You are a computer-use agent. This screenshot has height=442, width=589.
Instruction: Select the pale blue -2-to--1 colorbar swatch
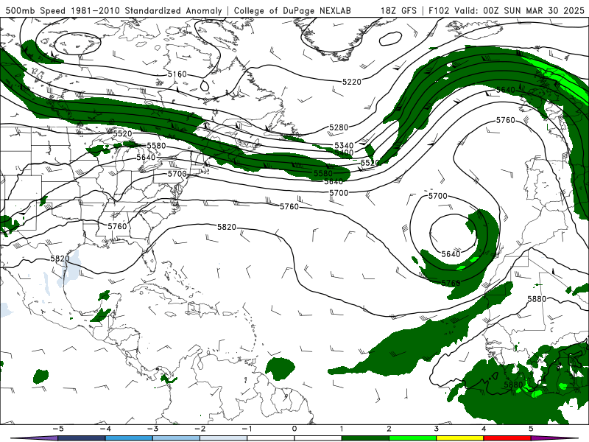pyautogui.click(x=224, y=438)
